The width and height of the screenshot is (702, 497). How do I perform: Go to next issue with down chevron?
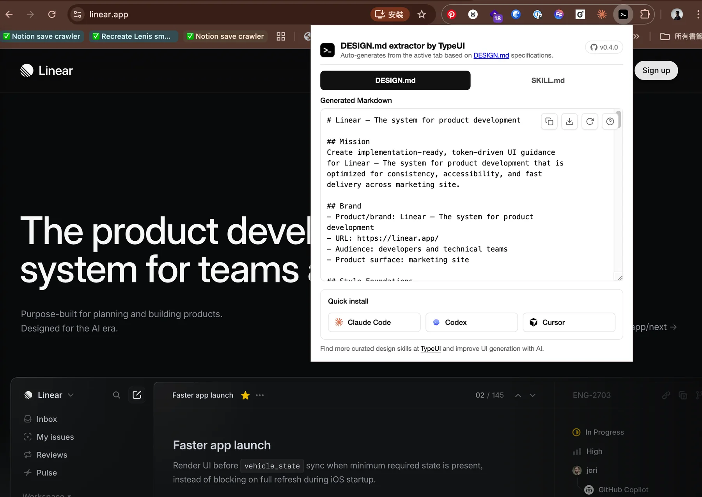point(532,395)
